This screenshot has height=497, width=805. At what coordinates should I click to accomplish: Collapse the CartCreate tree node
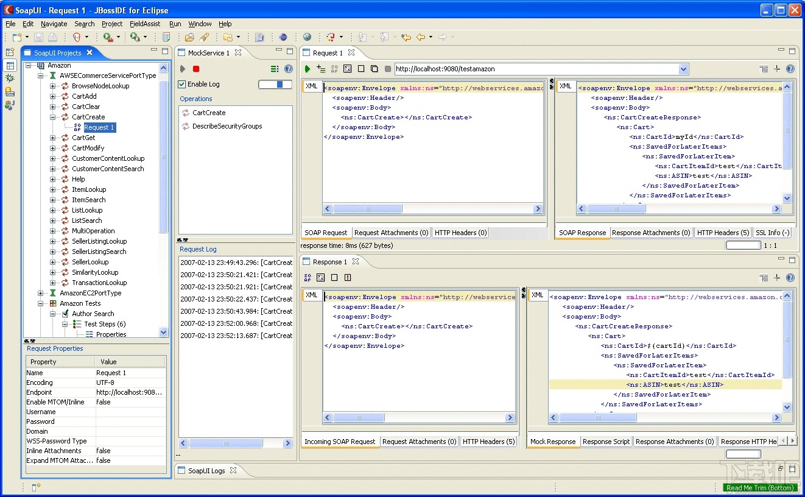[52, 117]
